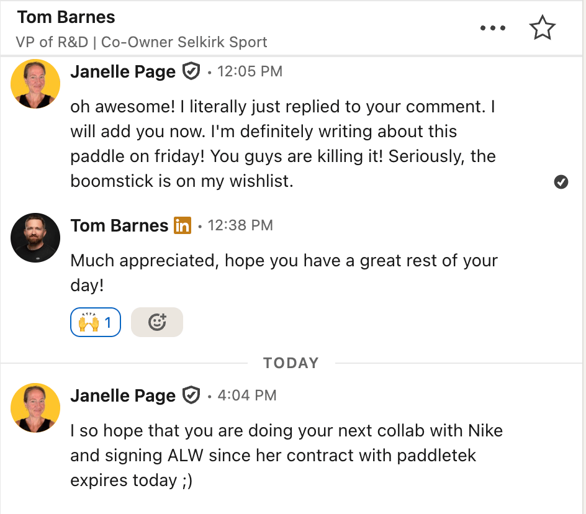The image size is (586, 514).
Task: Click verification shield badge on 4:04 PM message
Action: pyautogui.click(x=191, y=395)
